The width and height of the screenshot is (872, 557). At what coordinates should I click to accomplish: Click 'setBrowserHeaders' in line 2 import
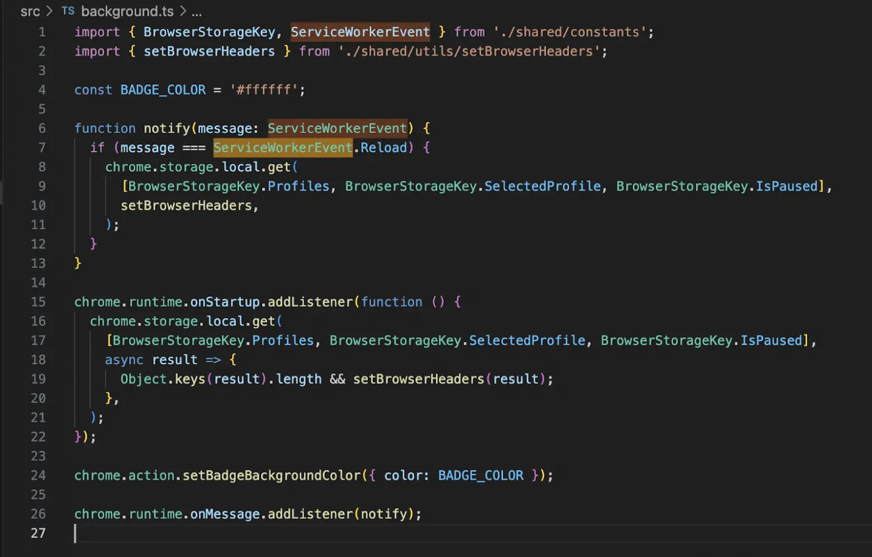(x=209, y=51)
